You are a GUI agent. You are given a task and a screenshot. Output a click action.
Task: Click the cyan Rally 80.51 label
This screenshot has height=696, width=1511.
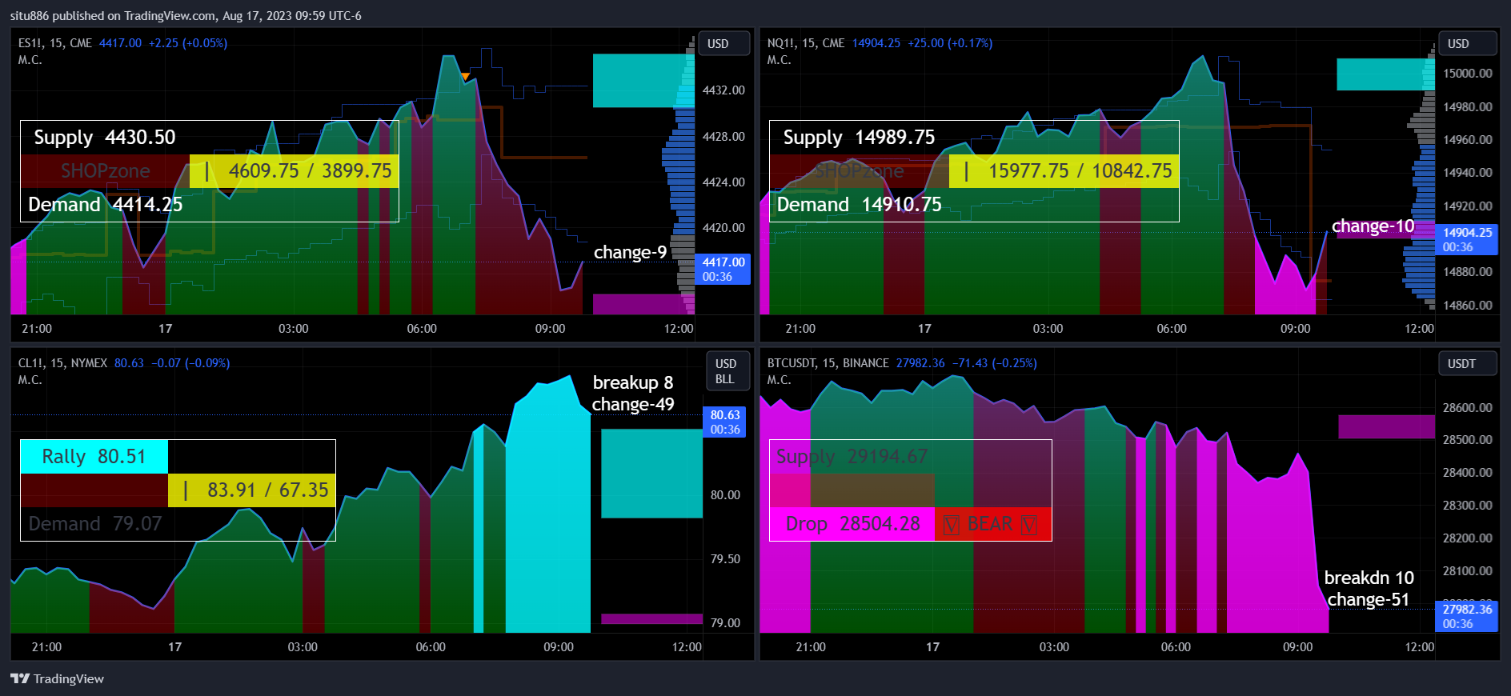94,457
